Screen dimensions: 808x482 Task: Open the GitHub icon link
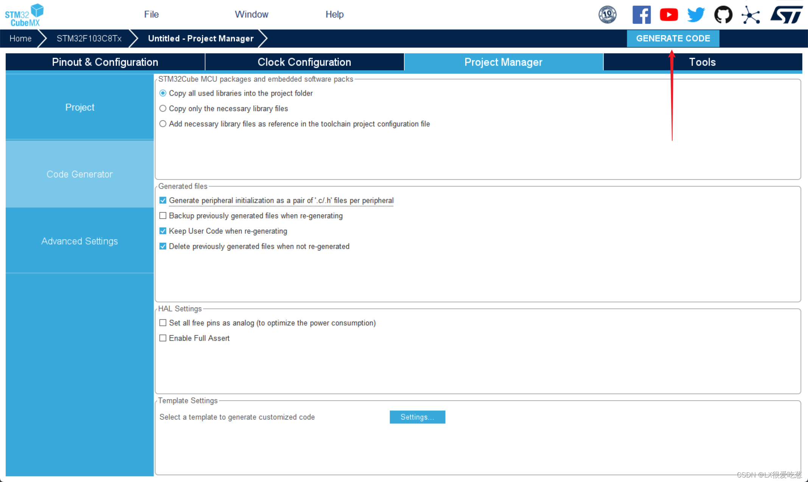click(723, 15)
